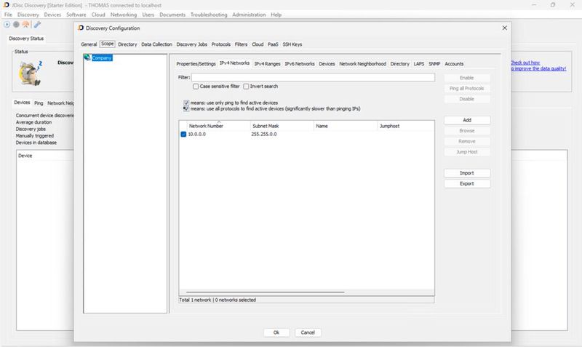Open the Discovery Jobs tab

click(191, 44)
